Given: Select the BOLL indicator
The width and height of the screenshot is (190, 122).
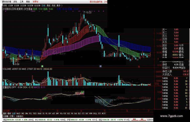Looking at the screenshot, I should 95,113.
